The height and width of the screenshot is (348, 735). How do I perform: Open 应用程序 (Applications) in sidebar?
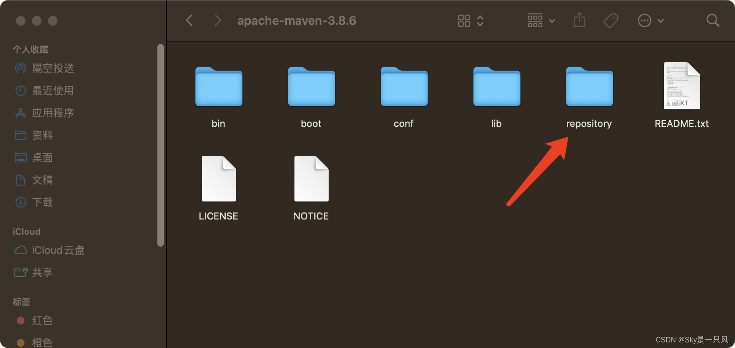tap(44, 113)
